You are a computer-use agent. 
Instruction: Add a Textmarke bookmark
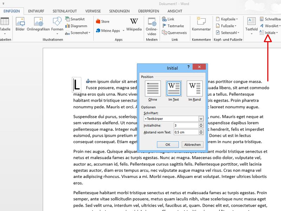pyautogui.click(x=173, y=26)
